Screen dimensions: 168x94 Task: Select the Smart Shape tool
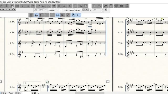pyautogui.click(x=43, y=6)
